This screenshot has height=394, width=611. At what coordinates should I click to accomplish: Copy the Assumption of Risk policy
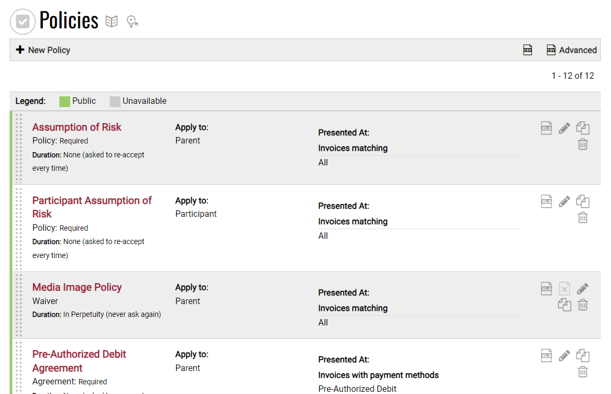[583, 128]
